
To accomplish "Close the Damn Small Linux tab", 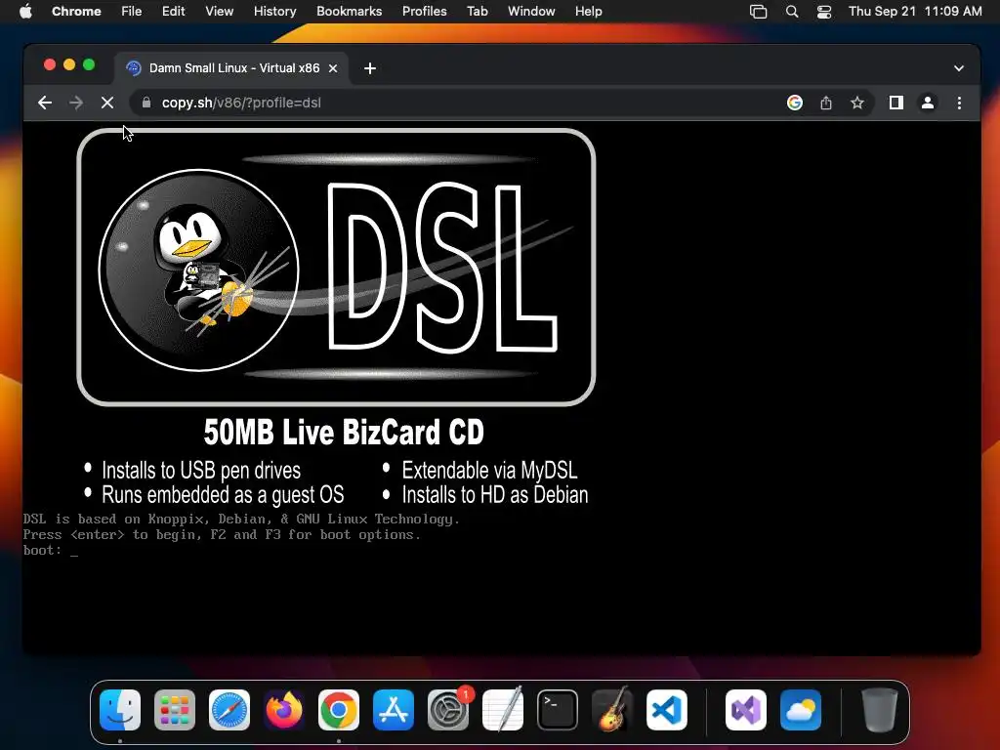I will (x=333, y=68).
